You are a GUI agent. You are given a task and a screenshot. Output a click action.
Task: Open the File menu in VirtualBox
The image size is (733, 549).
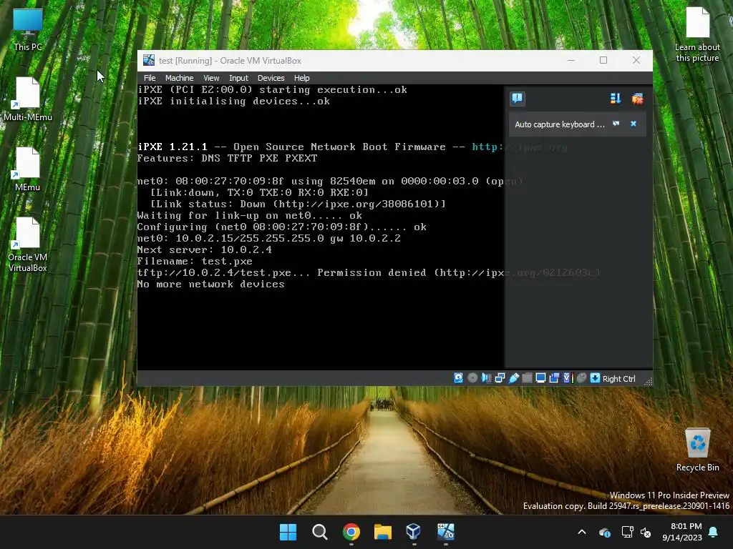(150, 78)
